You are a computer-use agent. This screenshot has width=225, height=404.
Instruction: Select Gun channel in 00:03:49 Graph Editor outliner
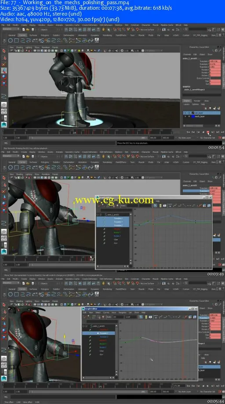point(116,243)
